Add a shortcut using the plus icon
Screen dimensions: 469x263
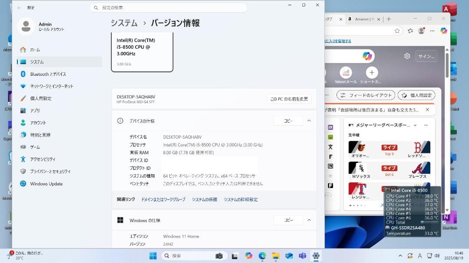point(372,72)
